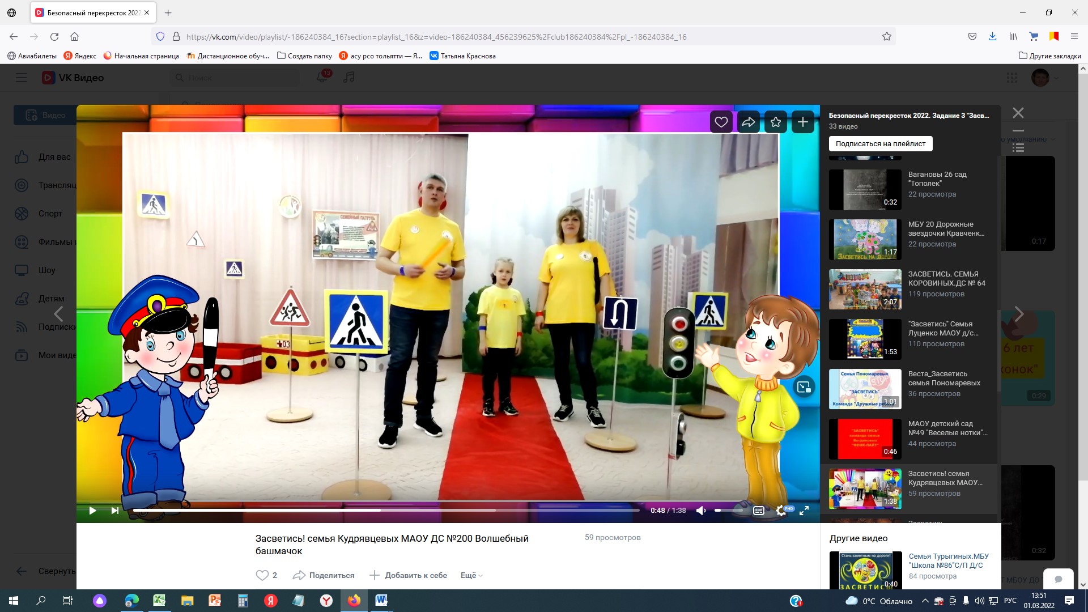1088x612 pixels.
Task: Share video via overlay arrow icon
Action: pyautogui.click(x=748, y=122)
